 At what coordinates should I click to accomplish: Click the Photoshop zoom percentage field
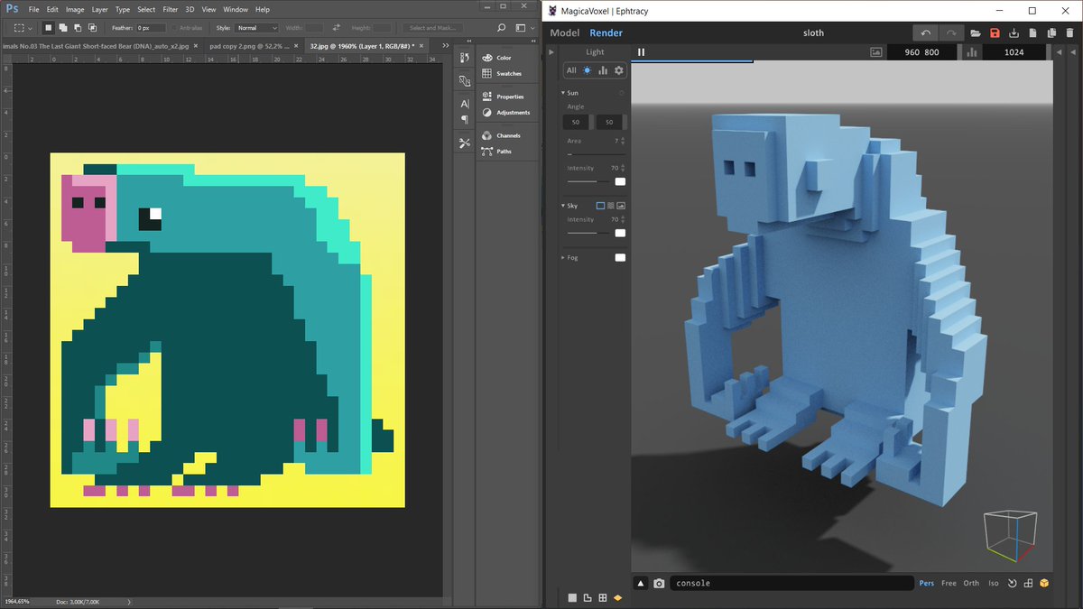[x=16, y=601]
